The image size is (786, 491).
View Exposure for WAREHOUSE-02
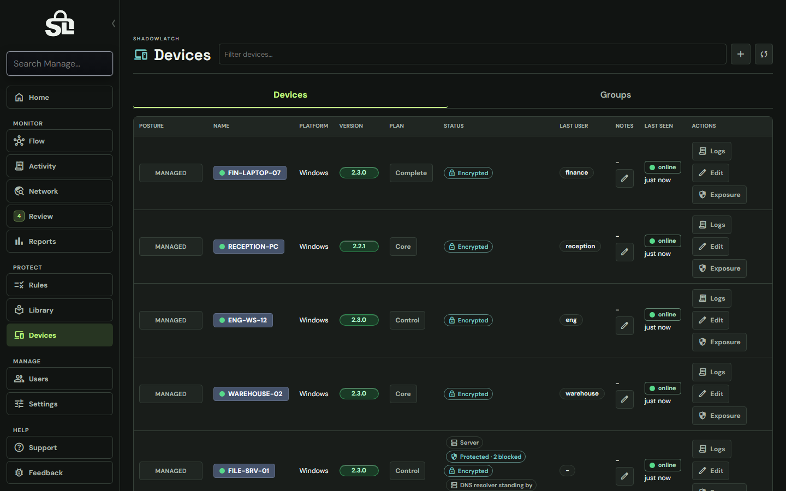[719, 416]
